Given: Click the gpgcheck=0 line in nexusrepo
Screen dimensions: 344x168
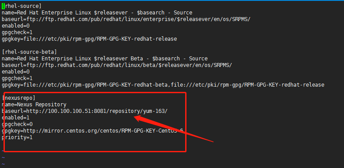Looking at the screenshot, I should click(x=17, y=124).
